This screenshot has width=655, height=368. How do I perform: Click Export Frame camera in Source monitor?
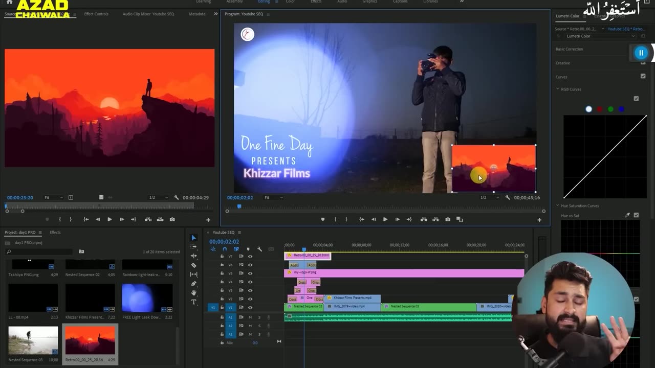point(172,219)
